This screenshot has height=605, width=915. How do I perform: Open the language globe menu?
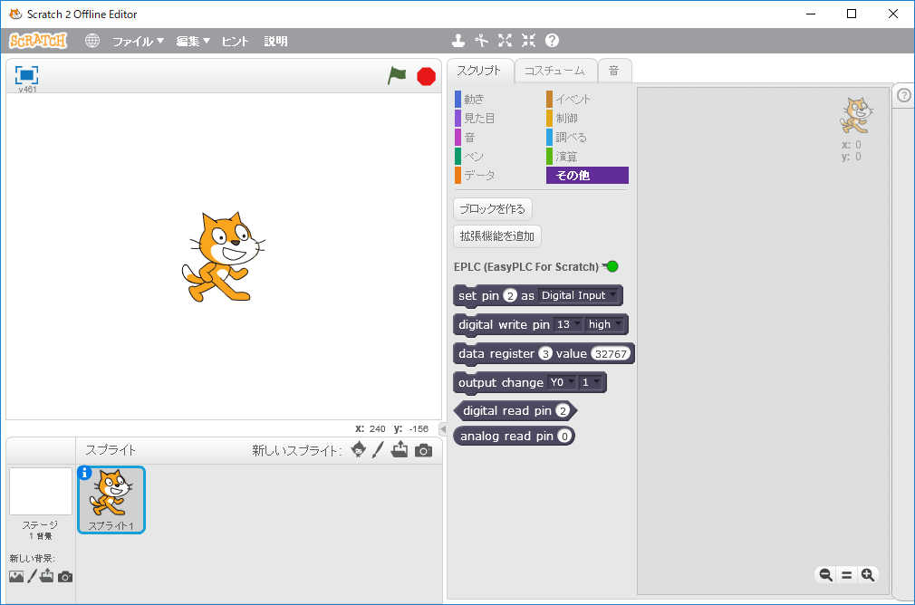pos(92,41)
